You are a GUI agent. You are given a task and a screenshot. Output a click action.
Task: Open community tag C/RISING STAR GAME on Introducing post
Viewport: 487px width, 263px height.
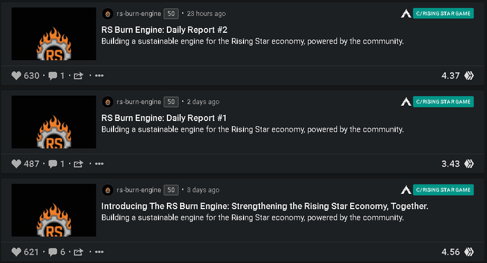443,189
